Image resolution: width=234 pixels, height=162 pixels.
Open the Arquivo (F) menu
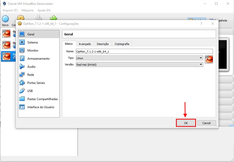pyautogui.click(x=10, y=10)
